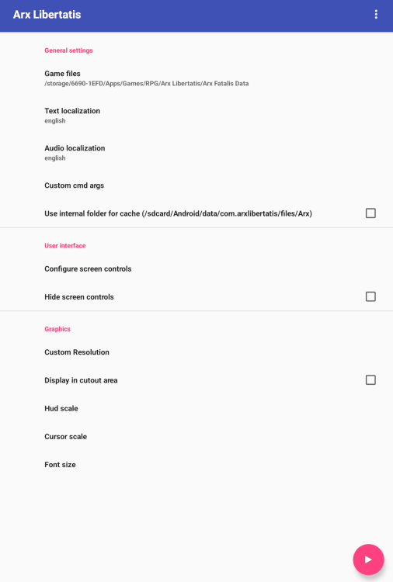Tap the english value under Text localization
Screen dimensions: 393x582
pyautogui.click(x=54, y=120)
